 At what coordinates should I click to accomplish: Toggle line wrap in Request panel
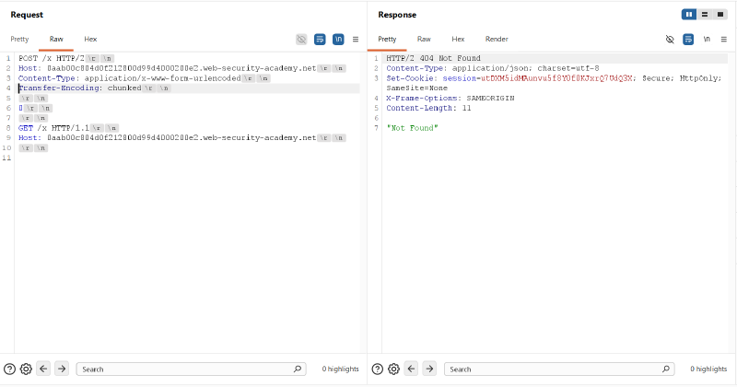320,39
